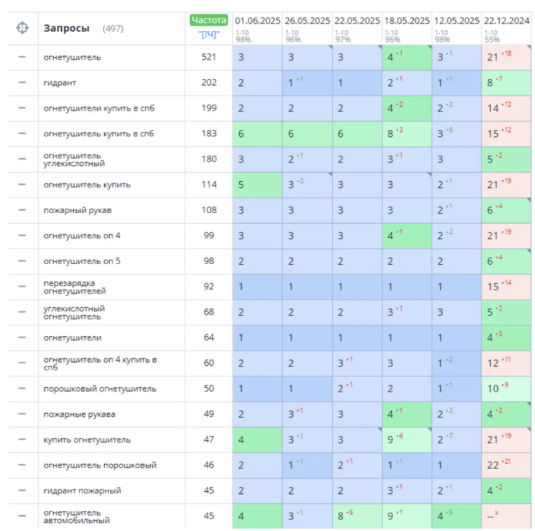Viewport: 535px width, 531px height.
Task: Select the 18.05.2025 date column header
Action: (406, 20)
